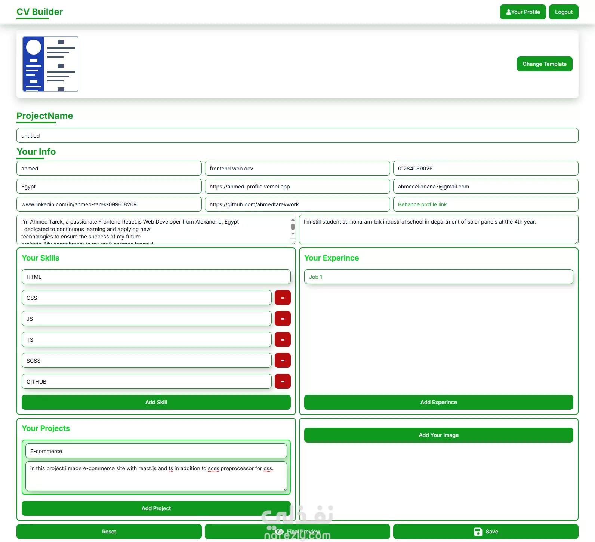Edit the HTML skill field

(156, 277)
